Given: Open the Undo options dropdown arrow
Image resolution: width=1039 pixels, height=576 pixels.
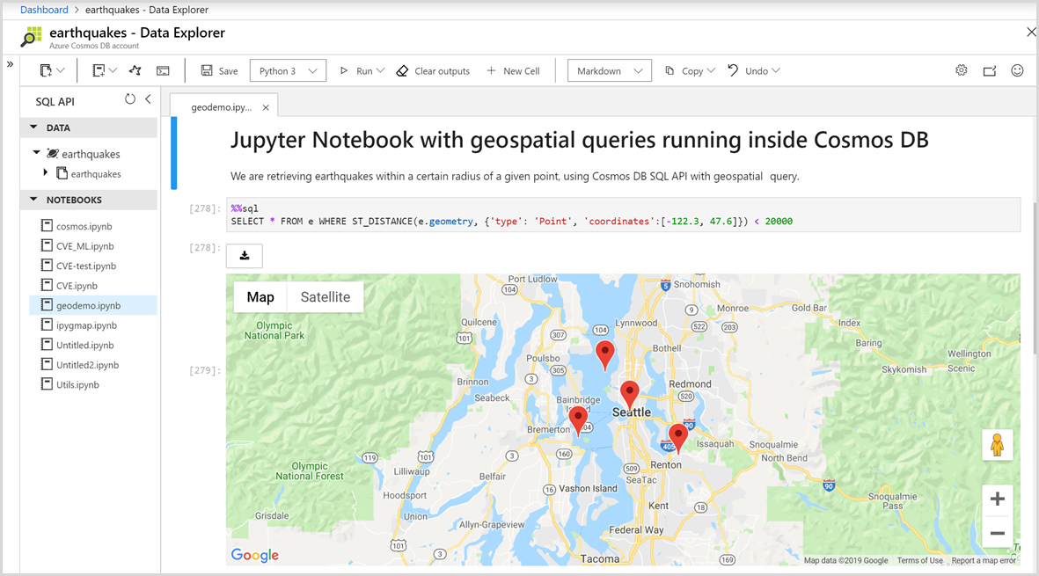Looking at the screenshot, I should (x=776, y=70).
